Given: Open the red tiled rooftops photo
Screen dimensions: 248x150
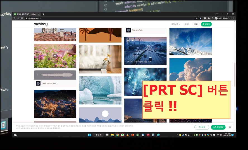Looking at the screenshot, I should 55,35.
